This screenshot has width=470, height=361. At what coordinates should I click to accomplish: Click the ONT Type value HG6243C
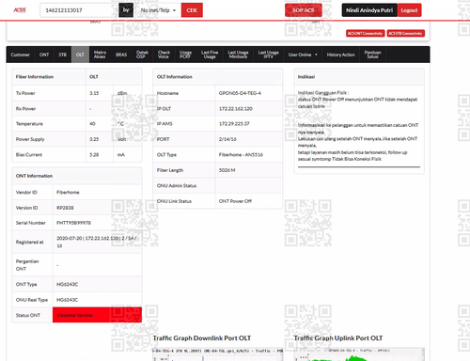click(67, 284)
